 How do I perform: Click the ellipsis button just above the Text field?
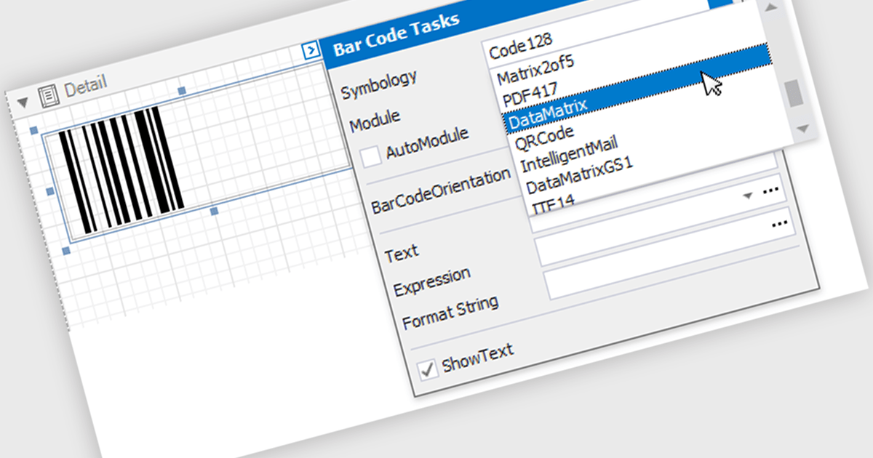[781, 224]
